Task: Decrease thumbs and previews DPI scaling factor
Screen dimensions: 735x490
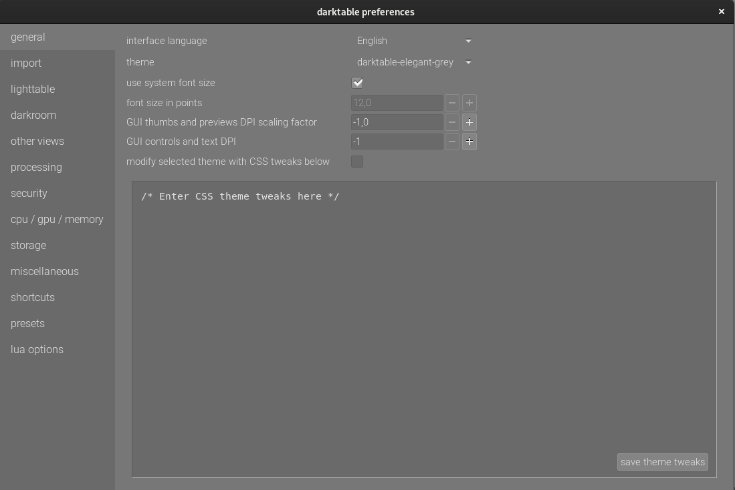Action: tap(452, 122)
